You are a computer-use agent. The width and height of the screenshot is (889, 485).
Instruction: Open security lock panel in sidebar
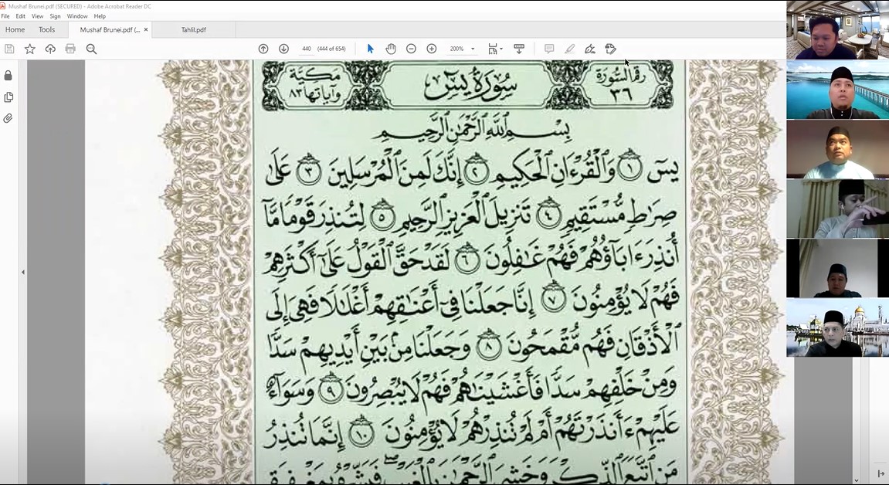[8, 76]
